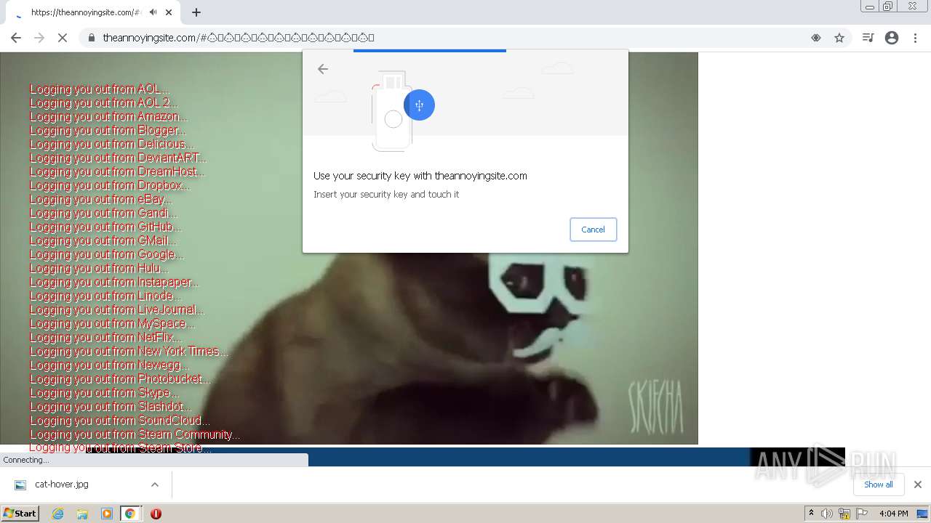Viewport: 931px width, 523px height.
Task: Show hidden system tray icons
Action: [811, 514]
